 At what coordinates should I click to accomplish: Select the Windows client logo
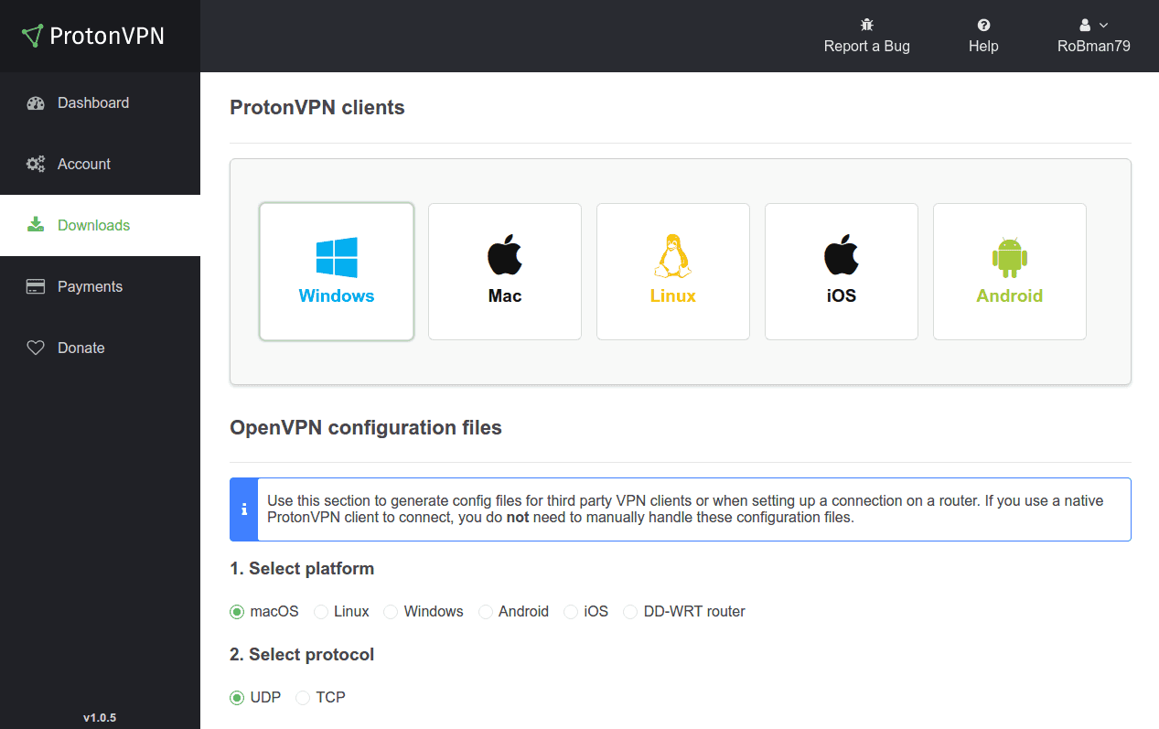[x=337, y=257]
